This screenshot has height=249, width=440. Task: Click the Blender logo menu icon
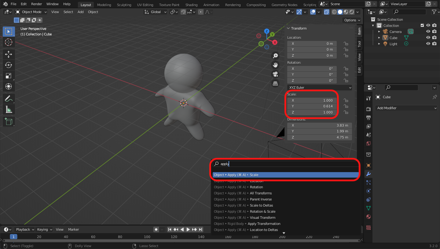click(x=5, y=4)
